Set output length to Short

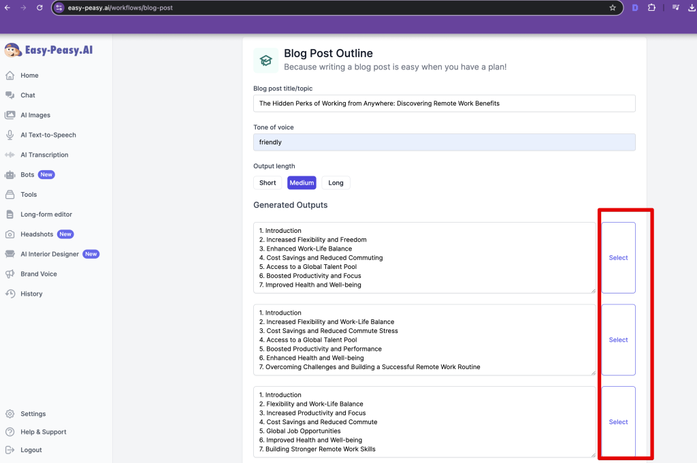[268, 182]
